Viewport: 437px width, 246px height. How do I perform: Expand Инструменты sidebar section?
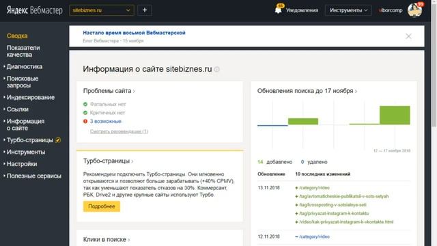pos(26,152)
